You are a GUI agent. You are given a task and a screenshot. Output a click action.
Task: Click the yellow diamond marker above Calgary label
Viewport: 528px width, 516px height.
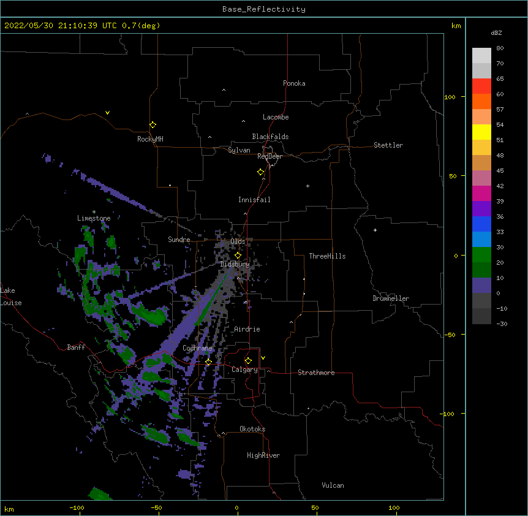pos(248,361)
